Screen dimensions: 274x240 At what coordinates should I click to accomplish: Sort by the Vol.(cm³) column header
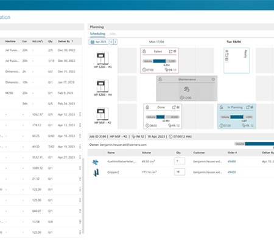[37, 41]
